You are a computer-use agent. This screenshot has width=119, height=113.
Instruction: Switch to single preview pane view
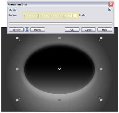click(x=14, y=9)
